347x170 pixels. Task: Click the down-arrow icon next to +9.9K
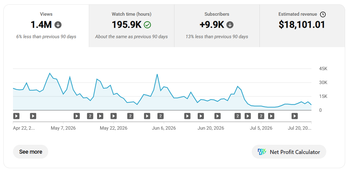[230, 25]
